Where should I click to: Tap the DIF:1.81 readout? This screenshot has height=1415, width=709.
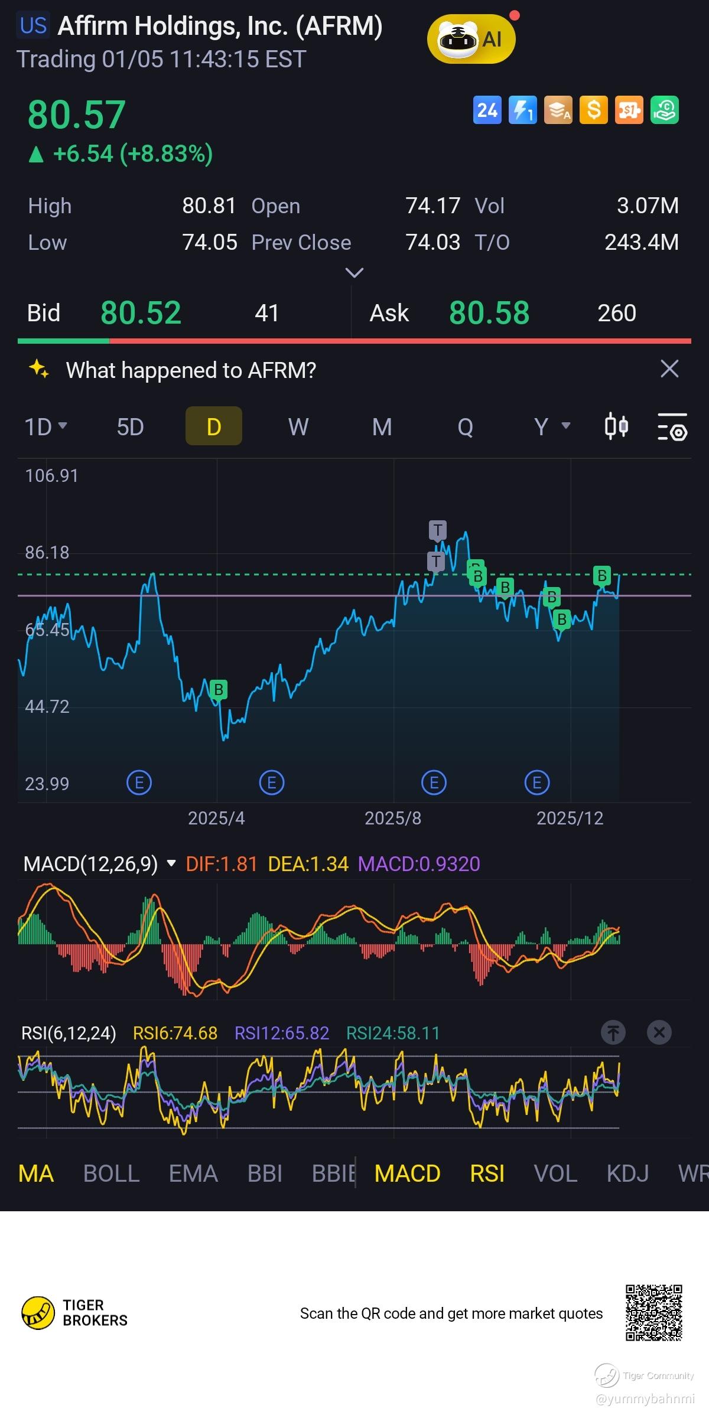(222, 864)
